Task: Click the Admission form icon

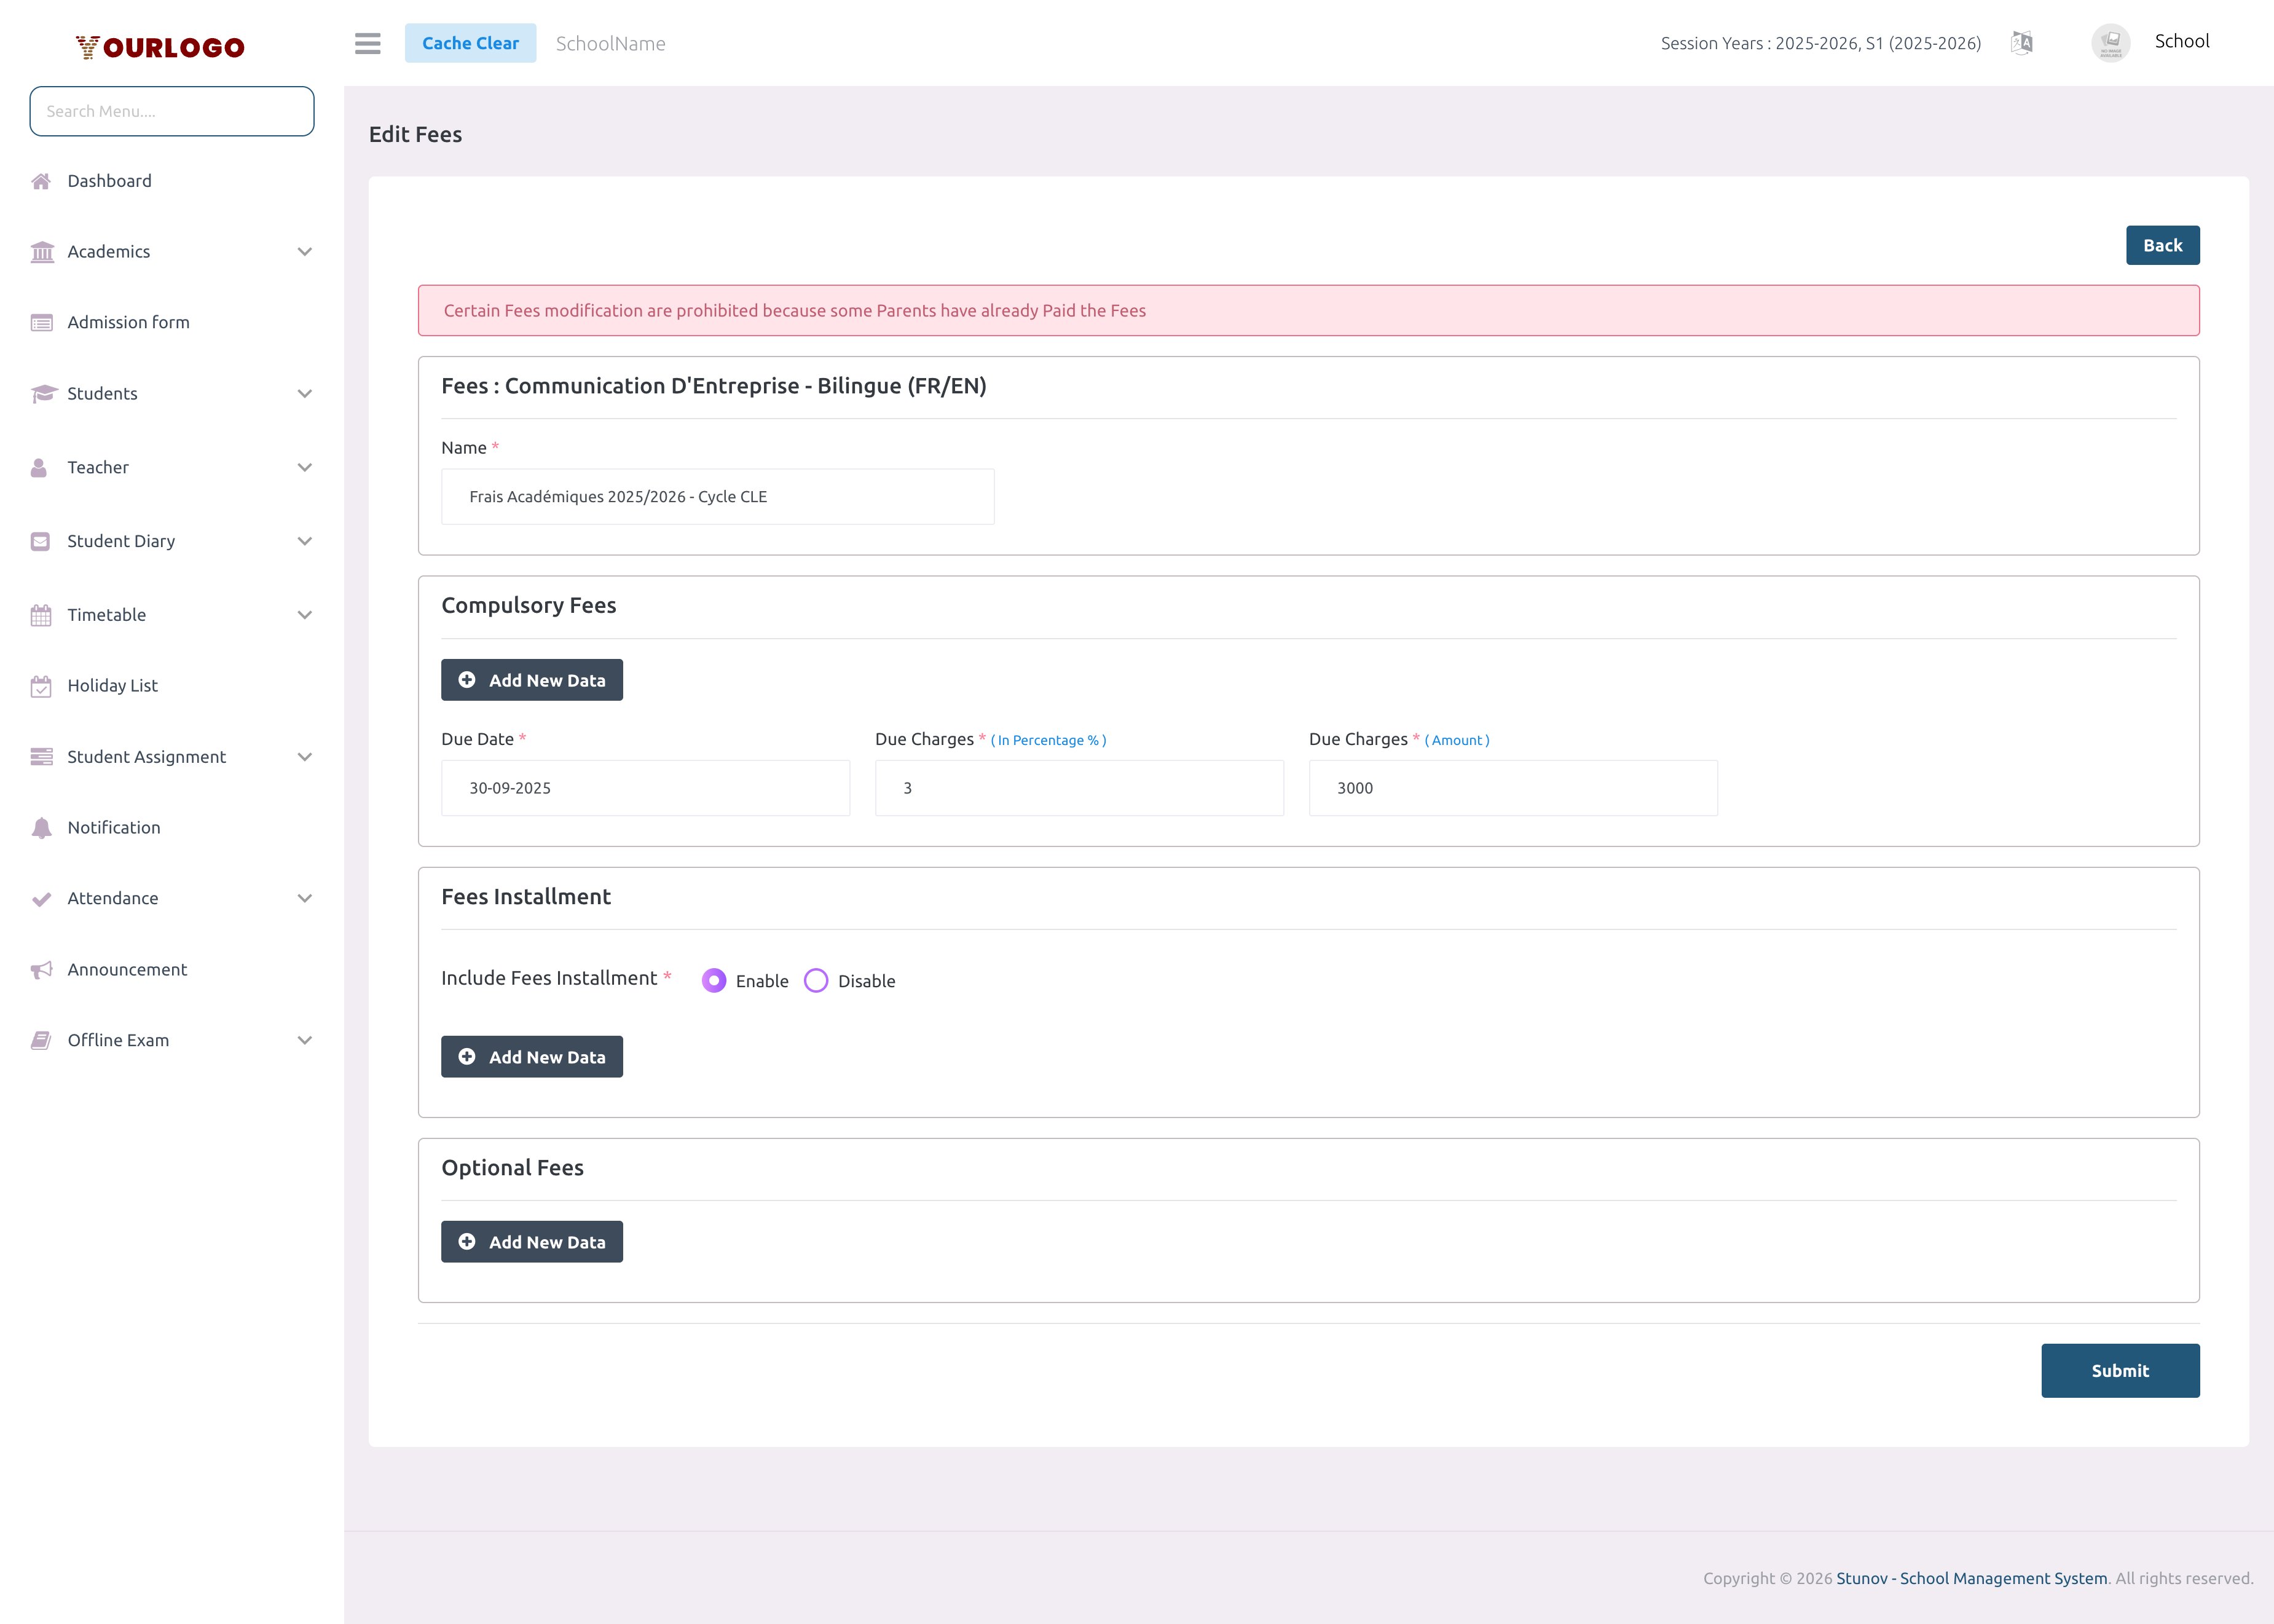Action: [x=41, y=322]
